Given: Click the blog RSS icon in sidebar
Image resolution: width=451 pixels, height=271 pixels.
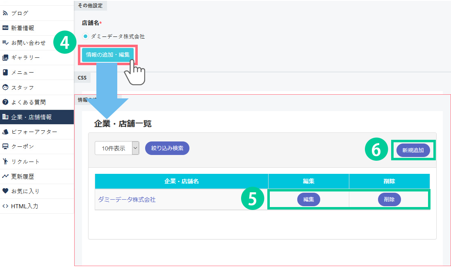Looking at the screenshot, I should pos(5,13).
